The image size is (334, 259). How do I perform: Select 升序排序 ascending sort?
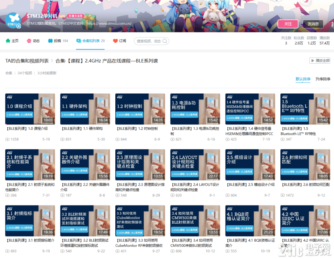(323, 79)
